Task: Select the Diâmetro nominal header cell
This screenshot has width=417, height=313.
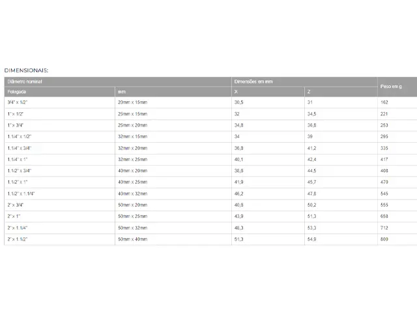Action: pyautogui.click(x=118, y=82)
